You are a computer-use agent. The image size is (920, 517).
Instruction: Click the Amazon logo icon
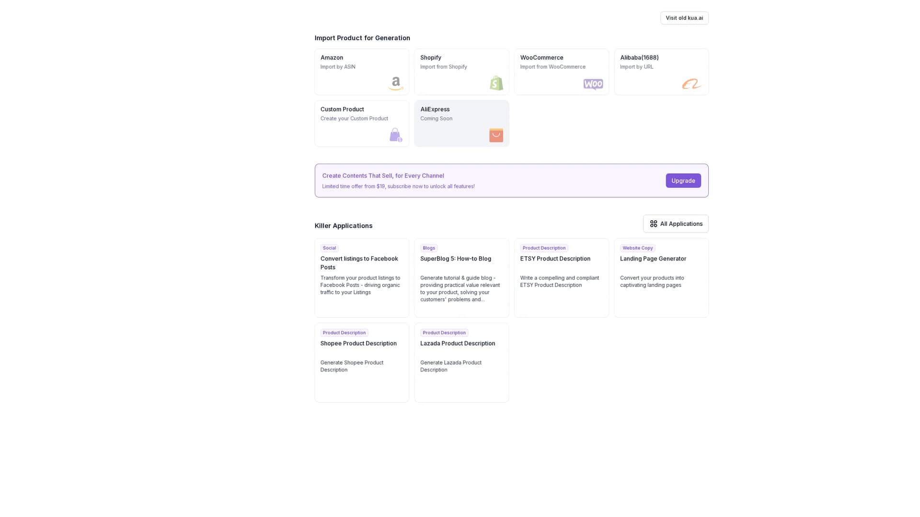396,83
